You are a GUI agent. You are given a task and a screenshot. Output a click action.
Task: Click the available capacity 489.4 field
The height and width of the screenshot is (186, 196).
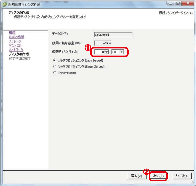(103, 43)
